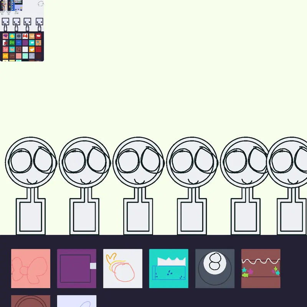
Task: Choose the blue mini icon with a dash
Action: click(18, 43)
